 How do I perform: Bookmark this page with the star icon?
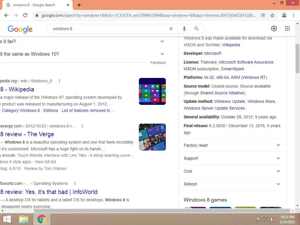pyautogui.click(x=272, y=15)
